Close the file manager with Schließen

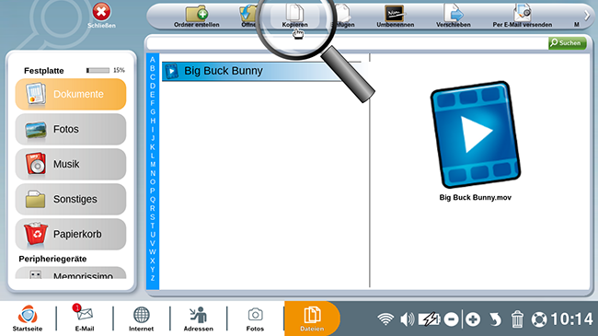point(101,16)
